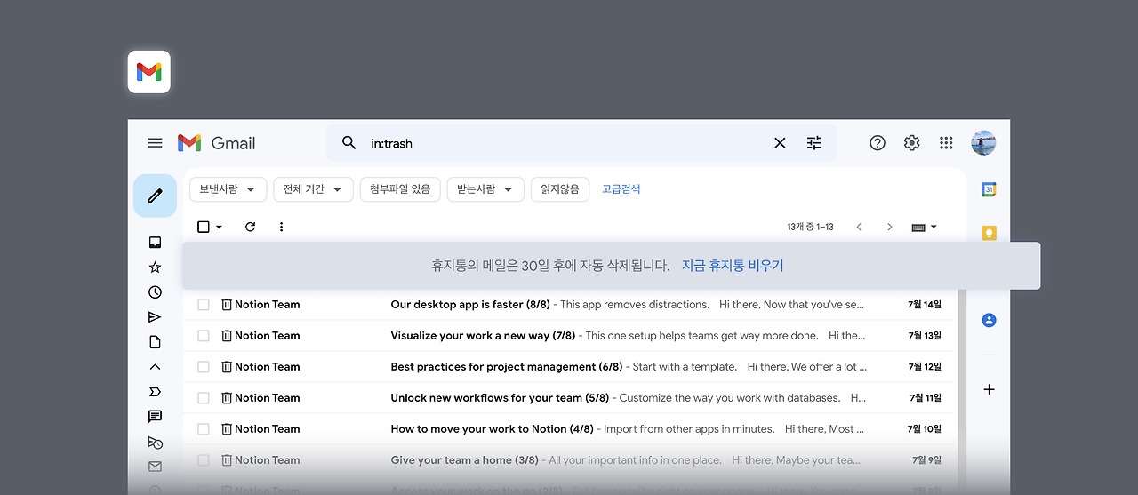Screen dimensions: 1138x495
Task: Select the checkbox for Visualize your work email
Action: tap(204, 336)
